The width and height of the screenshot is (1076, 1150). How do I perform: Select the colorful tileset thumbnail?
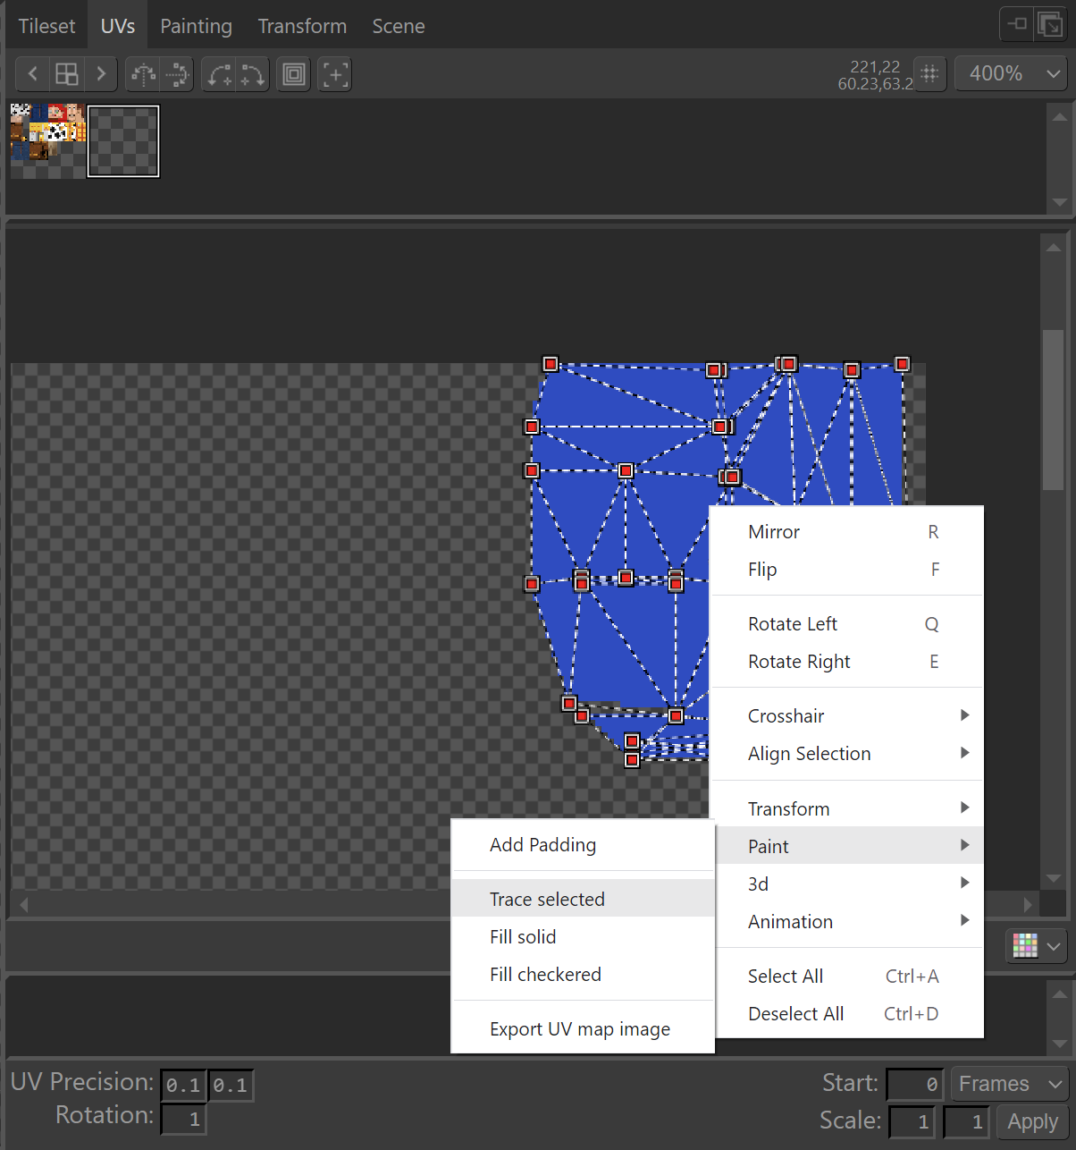pos(47,140)
